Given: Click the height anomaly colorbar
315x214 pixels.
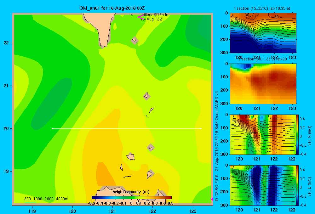Looking at the screenshot, I should (x=132, y=198).
